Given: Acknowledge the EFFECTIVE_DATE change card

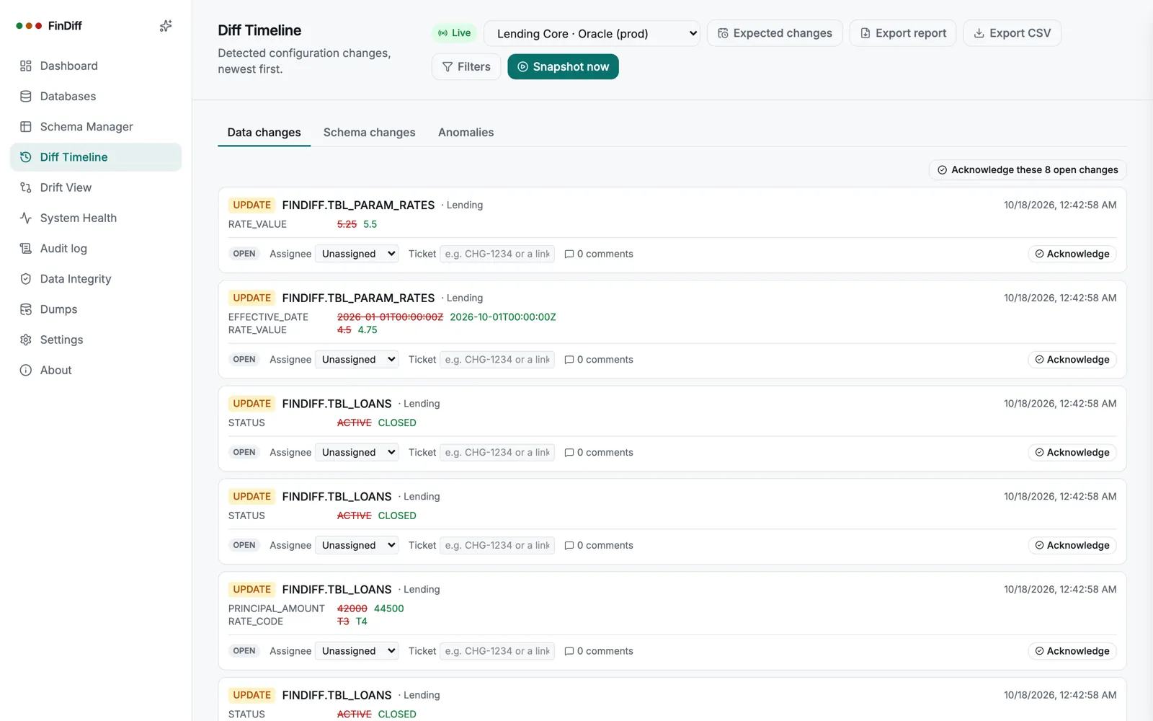Looking at the screenshot, I should pyautogui.click(x=1072, y=360).
